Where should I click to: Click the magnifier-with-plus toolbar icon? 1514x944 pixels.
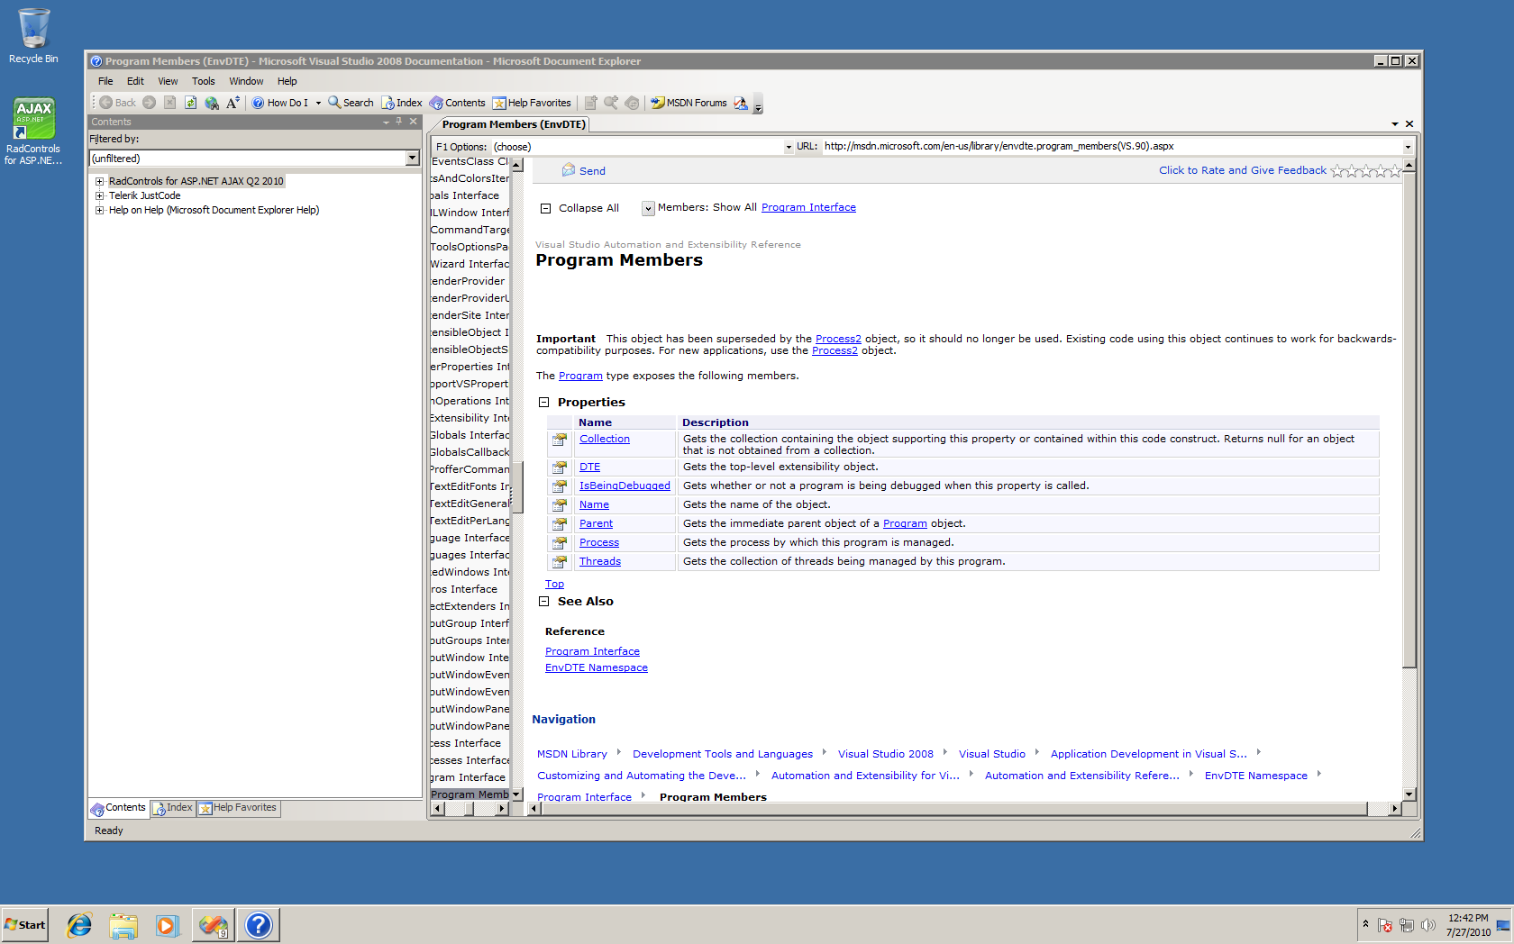pyautogui.click(x=611, y=103)
